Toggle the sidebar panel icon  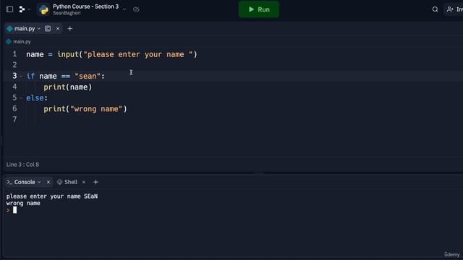[x=9, y=9]
